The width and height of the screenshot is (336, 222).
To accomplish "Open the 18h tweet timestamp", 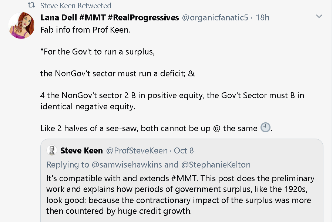I will click(x=262, y=18).
